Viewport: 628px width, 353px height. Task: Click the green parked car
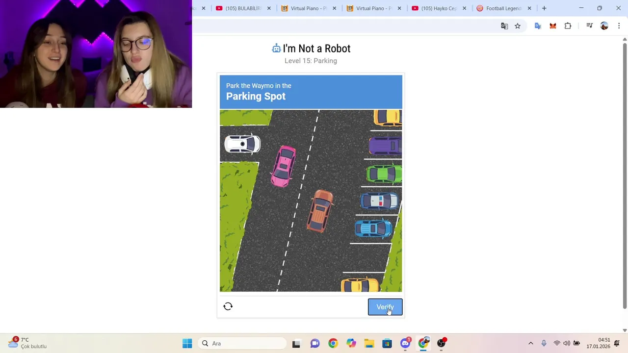tap(384, 174)
